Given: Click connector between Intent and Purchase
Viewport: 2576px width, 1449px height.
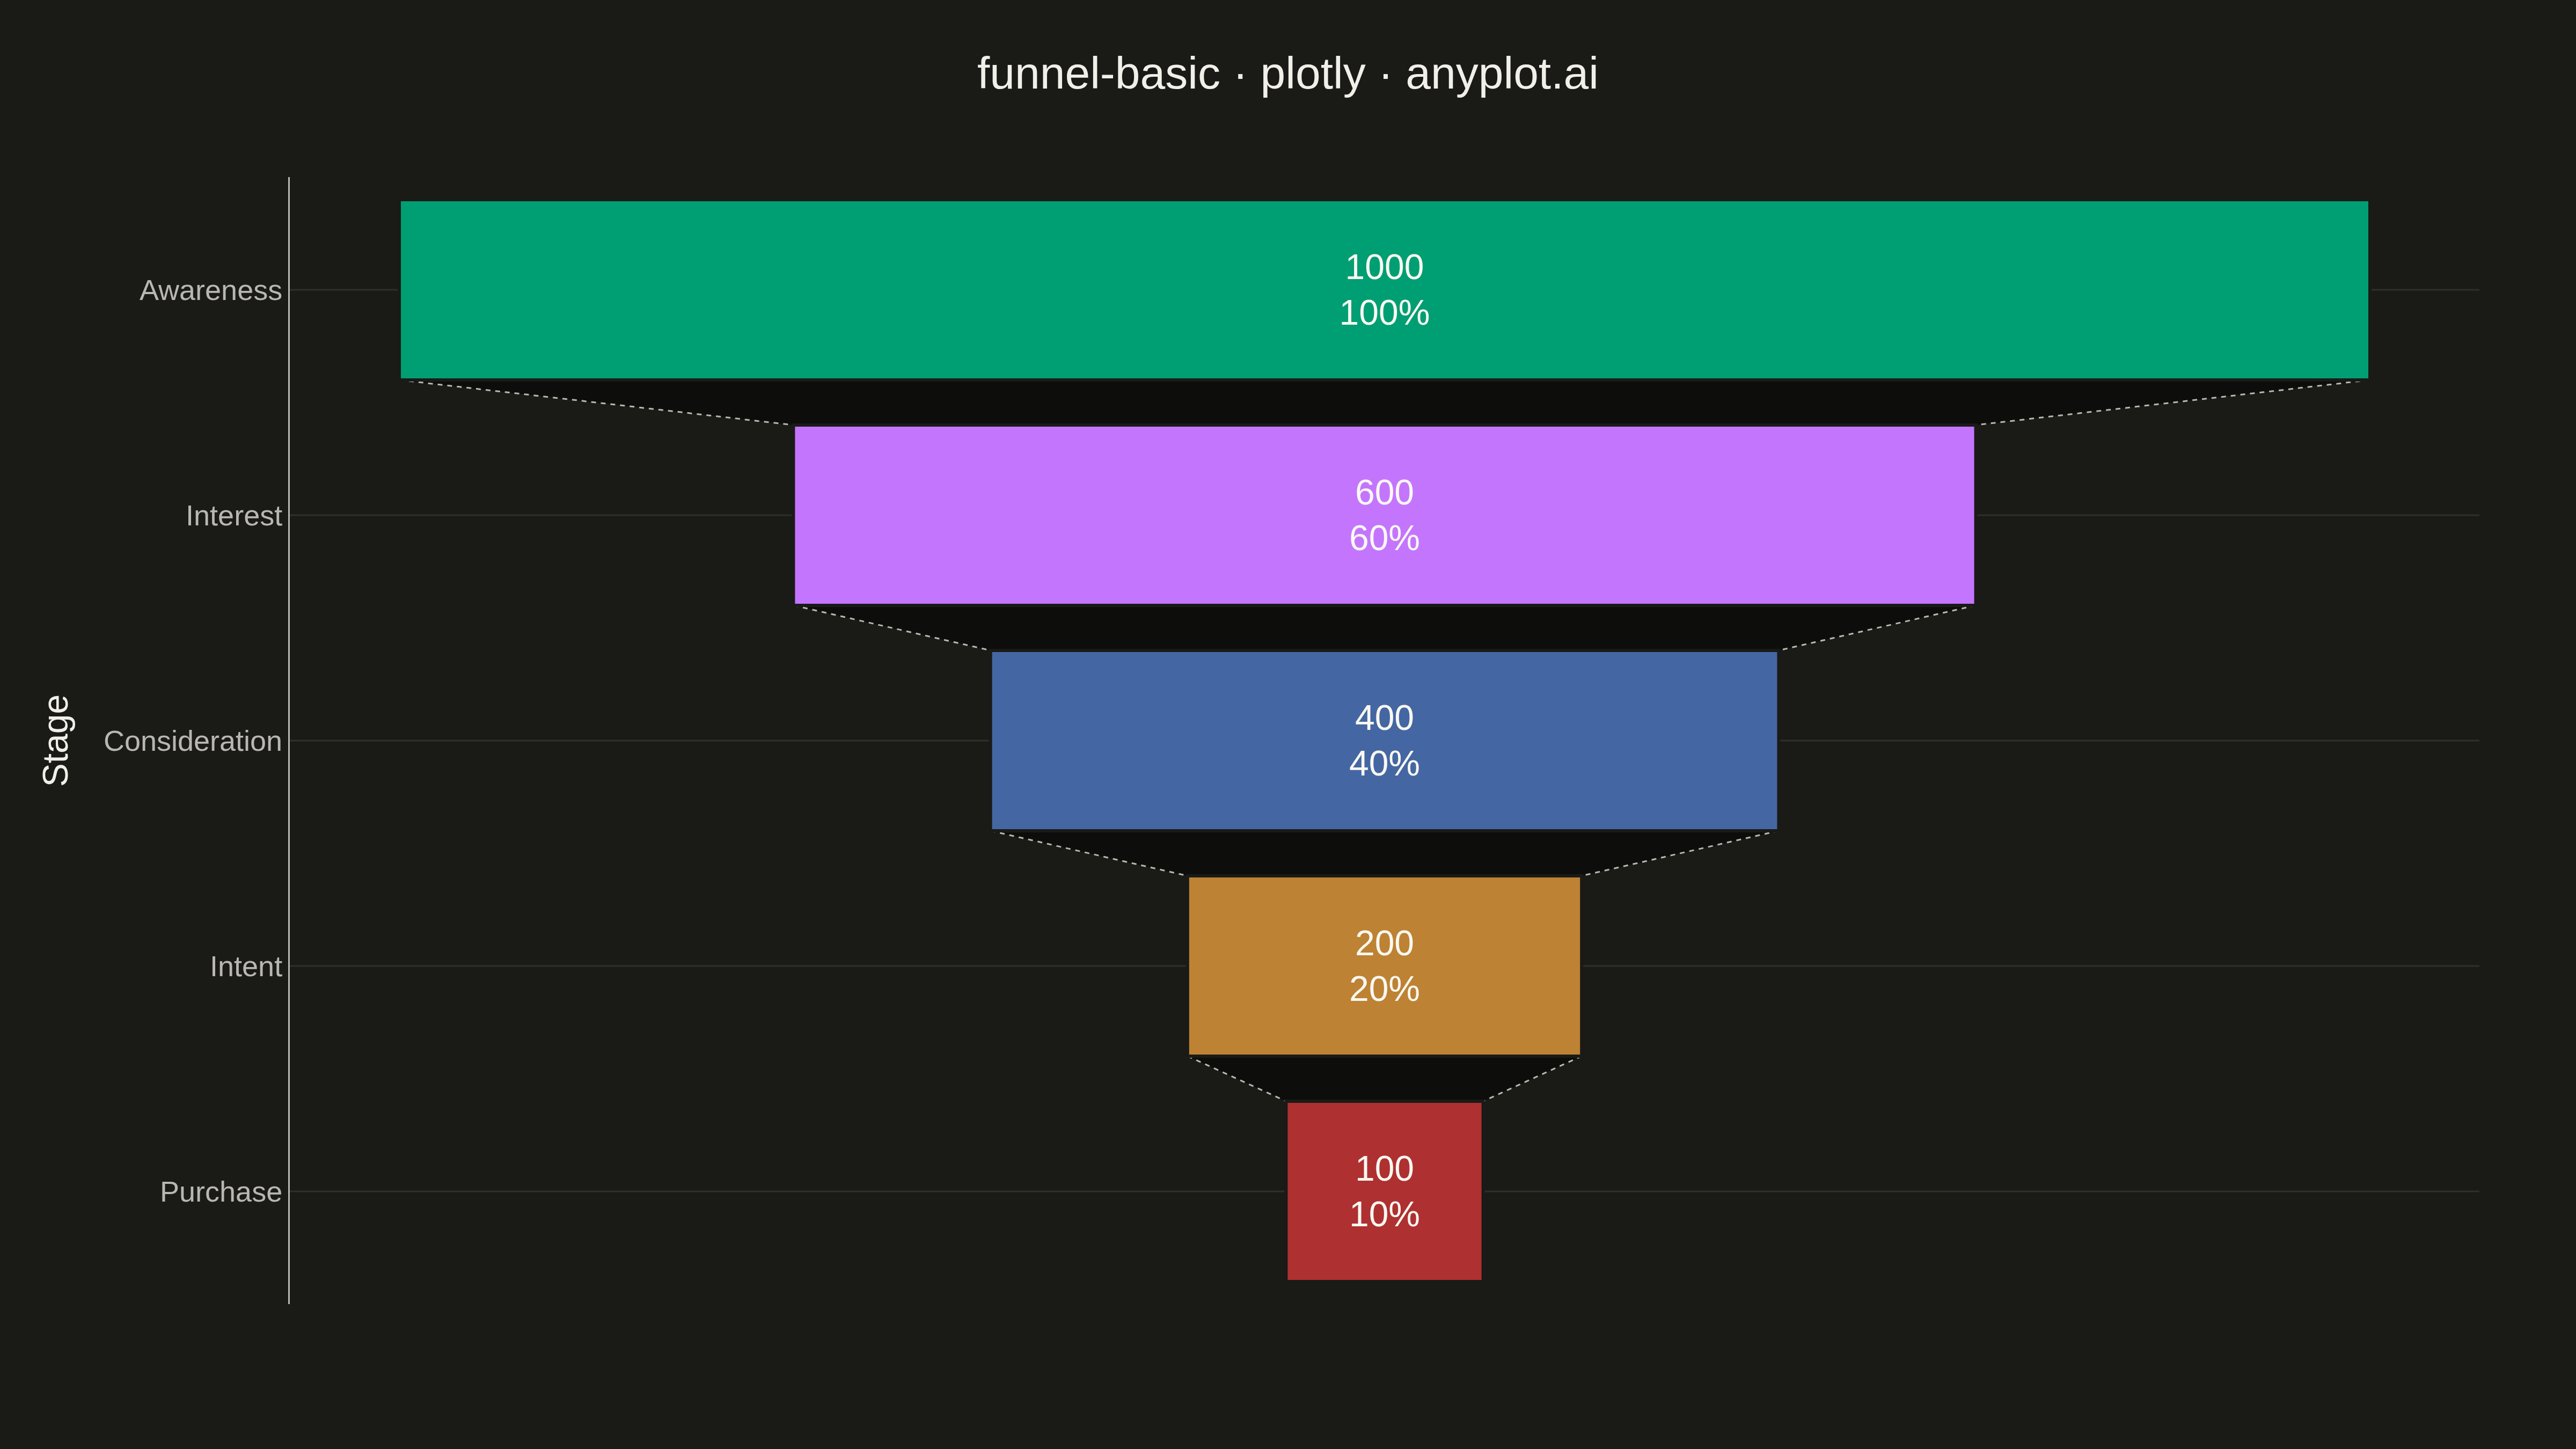Looking at the screenshot, I should pos(1384,1079).
